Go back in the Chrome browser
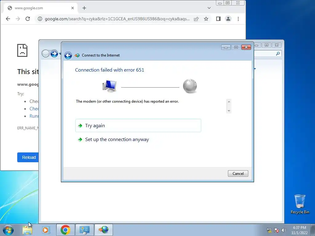Image resolution: width=315 pixels, height=236 pixels. click(8, 19)
